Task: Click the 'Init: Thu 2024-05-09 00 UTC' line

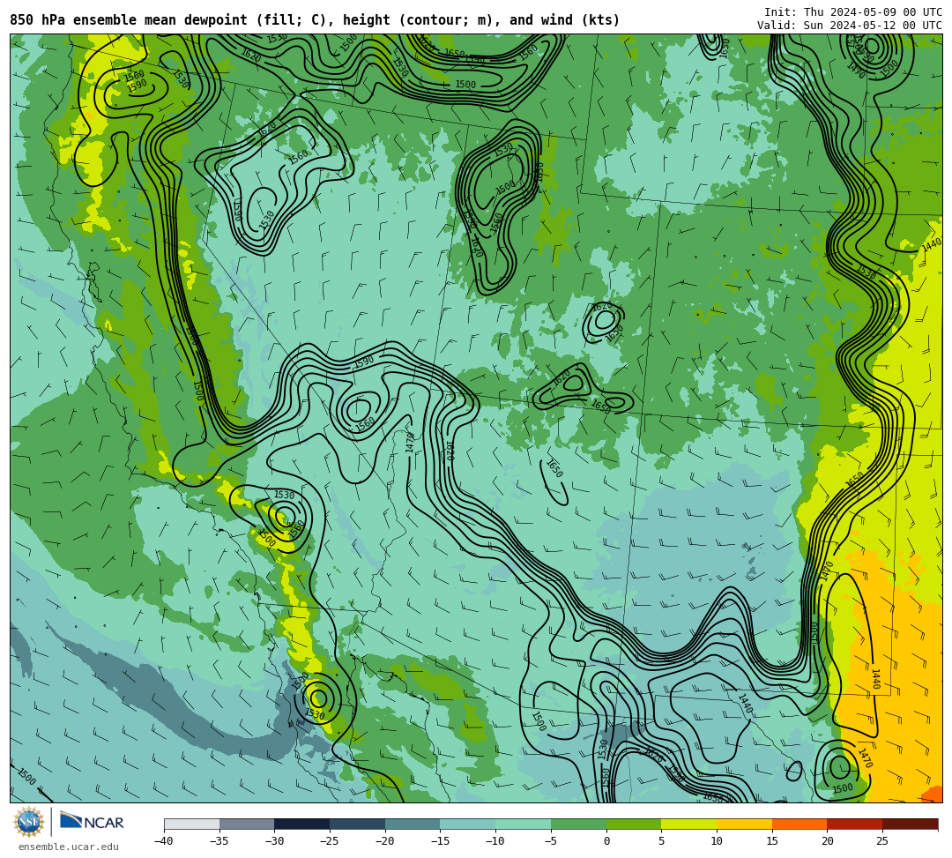Action: click(853, 12)
